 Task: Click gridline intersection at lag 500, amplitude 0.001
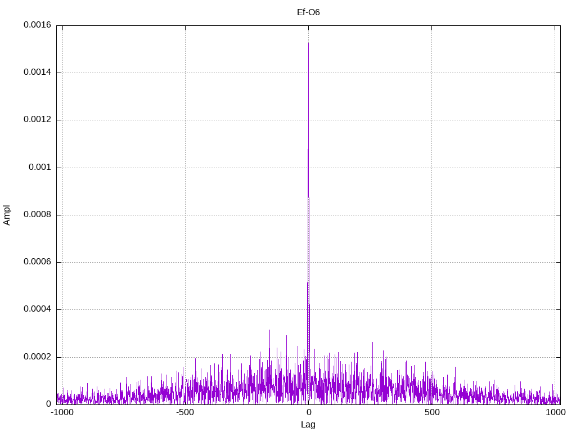click(431, 168)
